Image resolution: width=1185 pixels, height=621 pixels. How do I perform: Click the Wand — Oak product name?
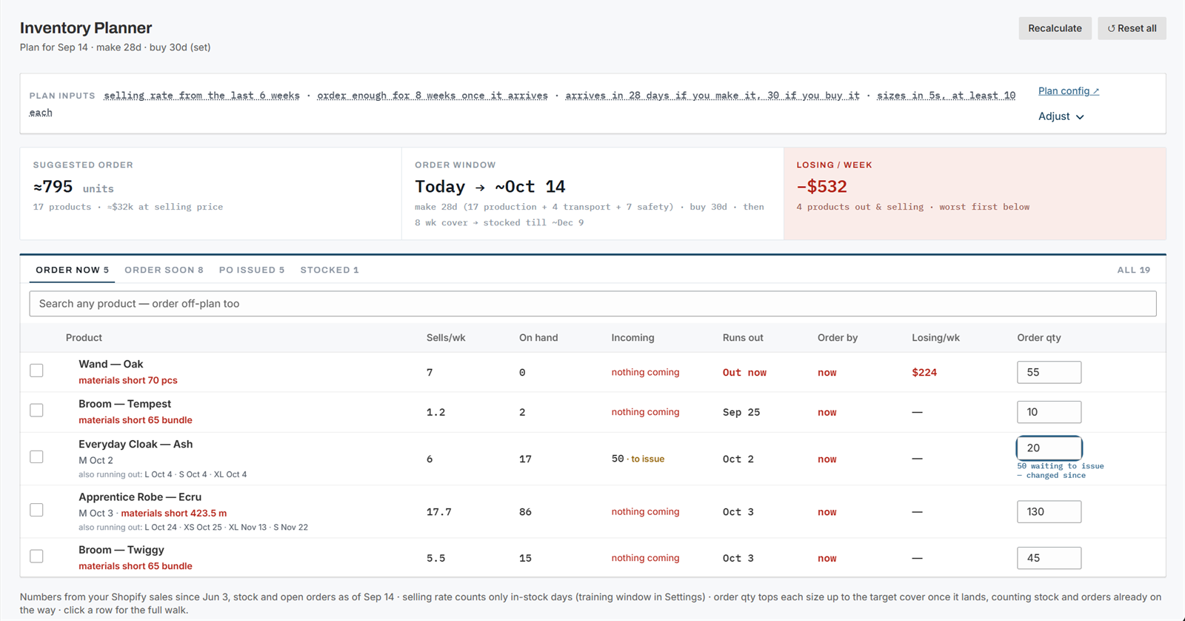[x=111, y=364]
